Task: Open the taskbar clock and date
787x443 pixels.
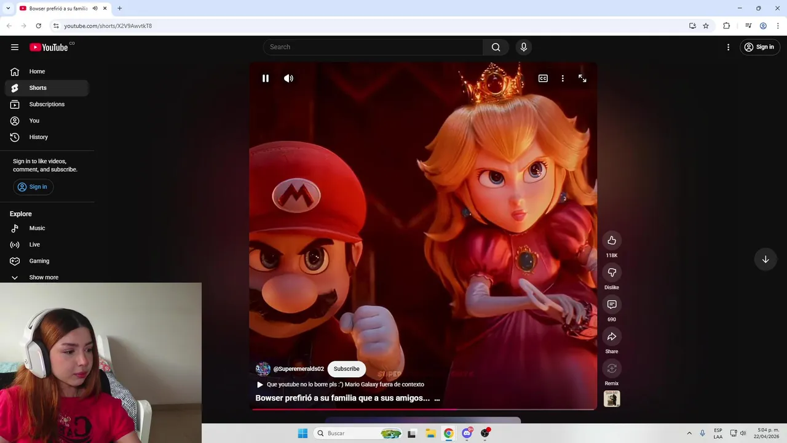Action: (768, 433)
